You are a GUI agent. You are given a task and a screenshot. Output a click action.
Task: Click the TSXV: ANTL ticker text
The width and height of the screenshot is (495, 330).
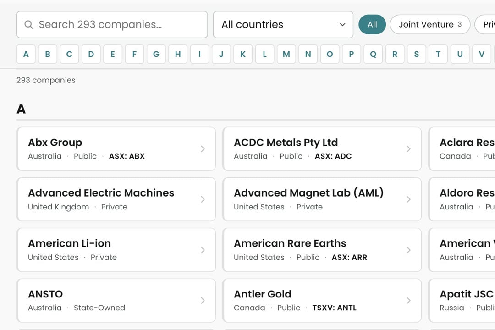coord(334,308)
